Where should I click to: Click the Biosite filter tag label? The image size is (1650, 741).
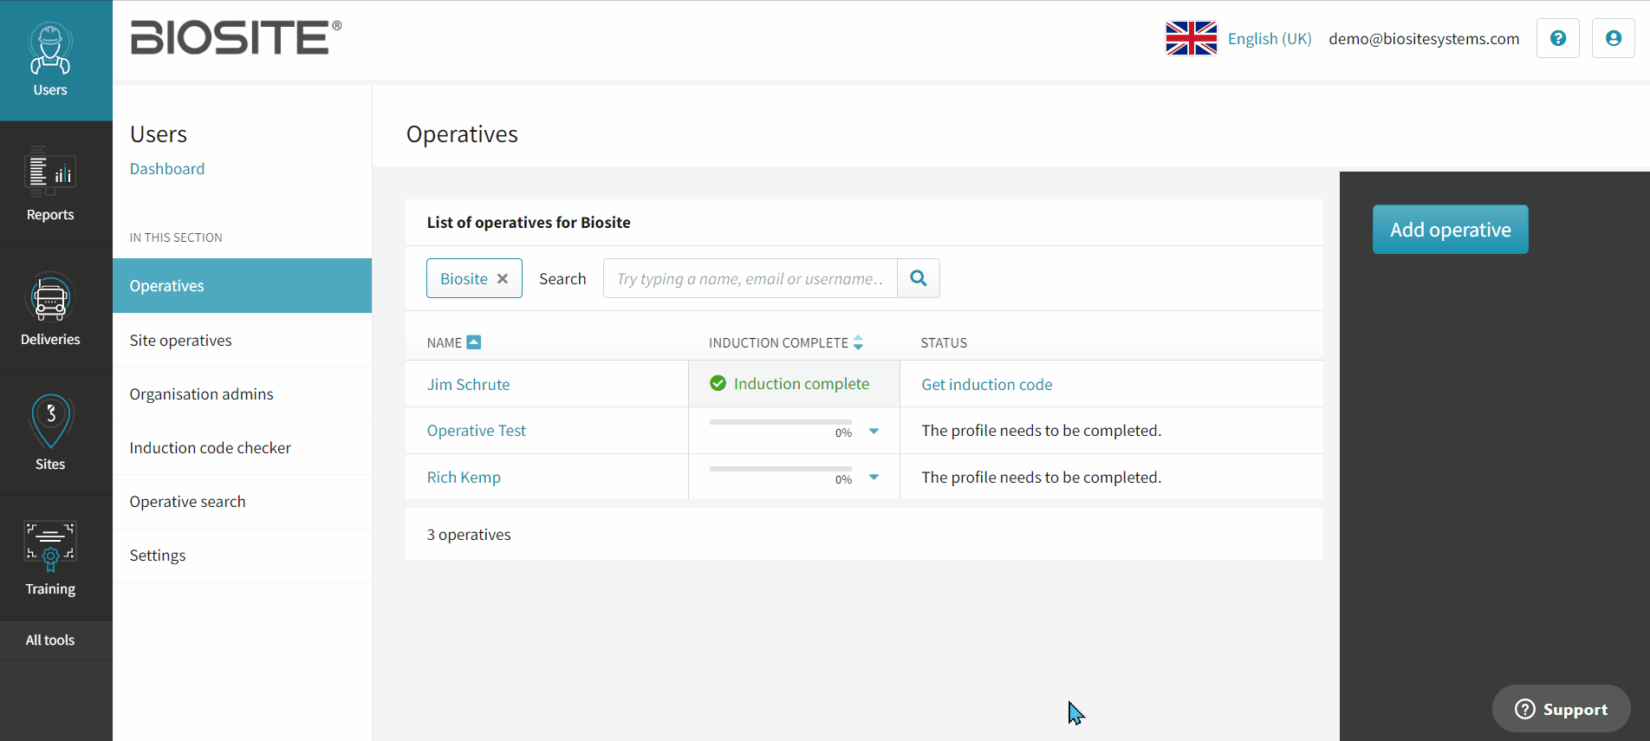coord(464,279)
